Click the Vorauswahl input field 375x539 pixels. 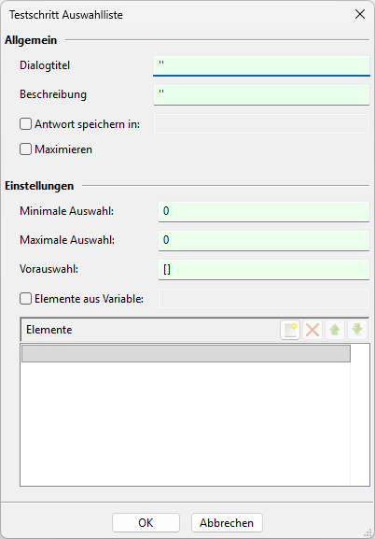point(264,270)
